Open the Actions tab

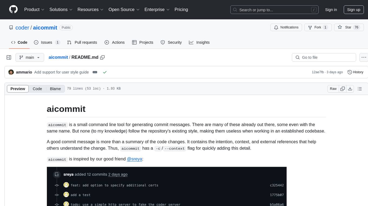tap(114, 42)
